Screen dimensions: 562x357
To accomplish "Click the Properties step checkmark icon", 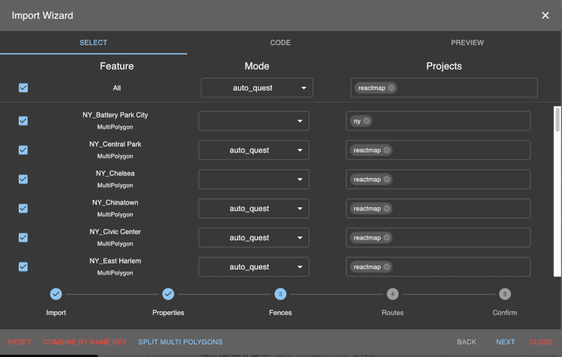I will (x=168, y=294).
